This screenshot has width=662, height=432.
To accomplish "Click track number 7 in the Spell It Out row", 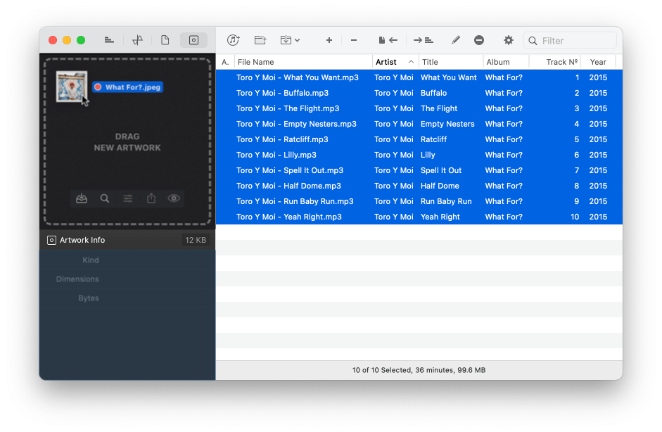I will 576,170.
